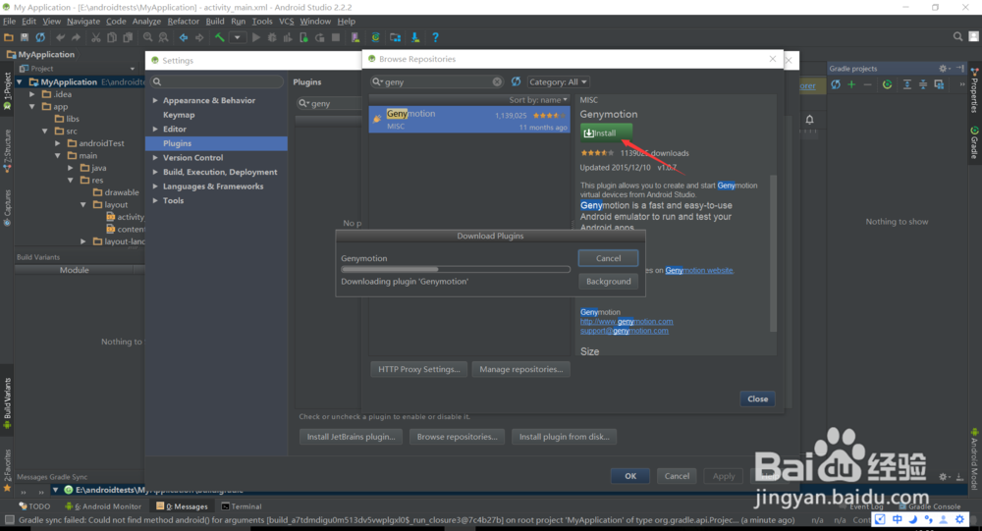Image resolution: width=982 pixels, height=531 pixels.
Task: Open the Refactor menu
Action: tap(183, 22)
